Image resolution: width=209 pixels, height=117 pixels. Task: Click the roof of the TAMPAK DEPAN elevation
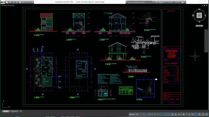click(x=46, y=15)
